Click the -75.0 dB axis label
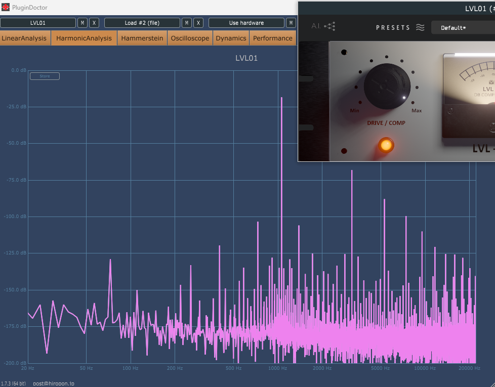The image size is (495, 387). tap(16, 180)
